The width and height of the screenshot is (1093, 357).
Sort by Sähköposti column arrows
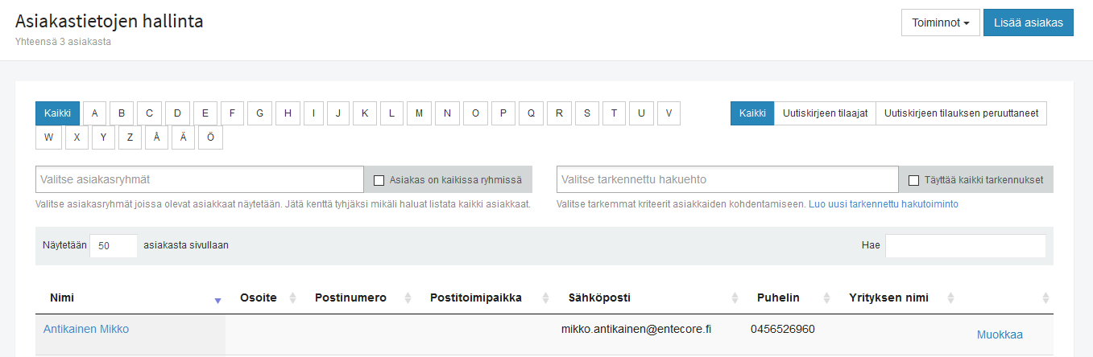point(734,298)
